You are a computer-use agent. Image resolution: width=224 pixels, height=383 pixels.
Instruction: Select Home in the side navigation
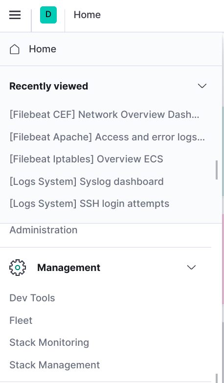click(x=43, y=49)
